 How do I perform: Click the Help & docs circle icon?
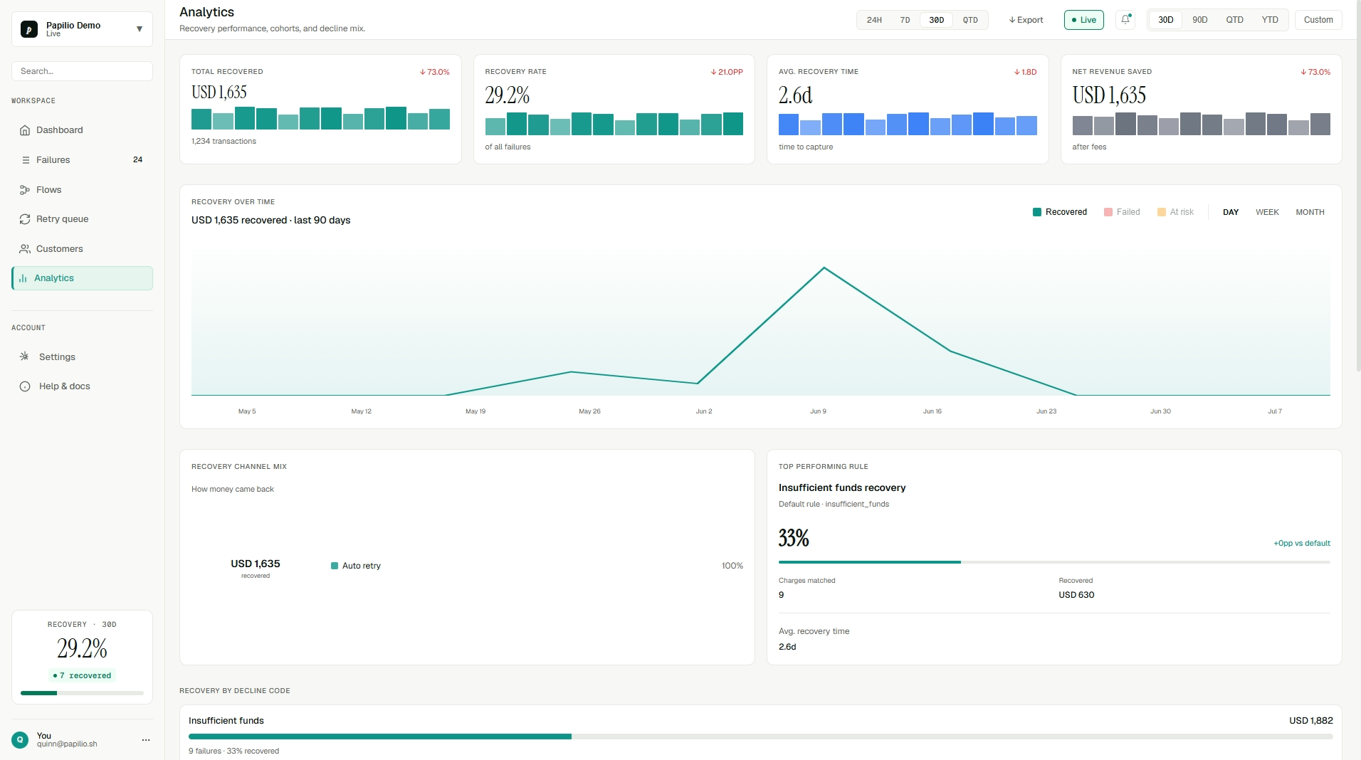[x=25, y=386]
